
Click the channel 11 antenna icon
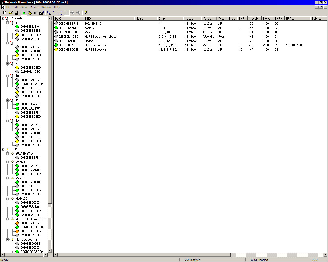tap(12, 100)
